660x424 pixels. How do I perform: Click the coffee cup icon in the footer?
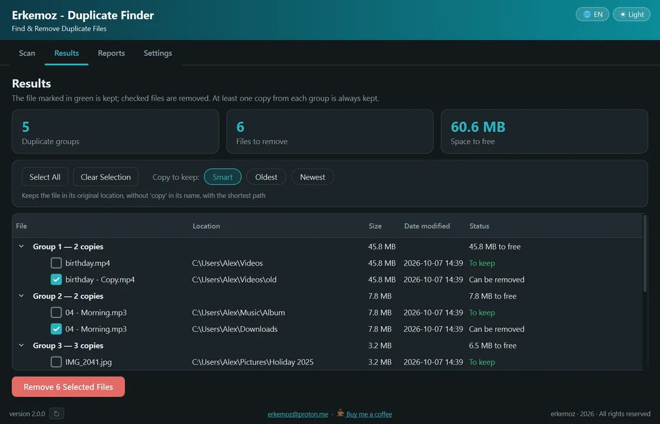(x=341, y=413)
